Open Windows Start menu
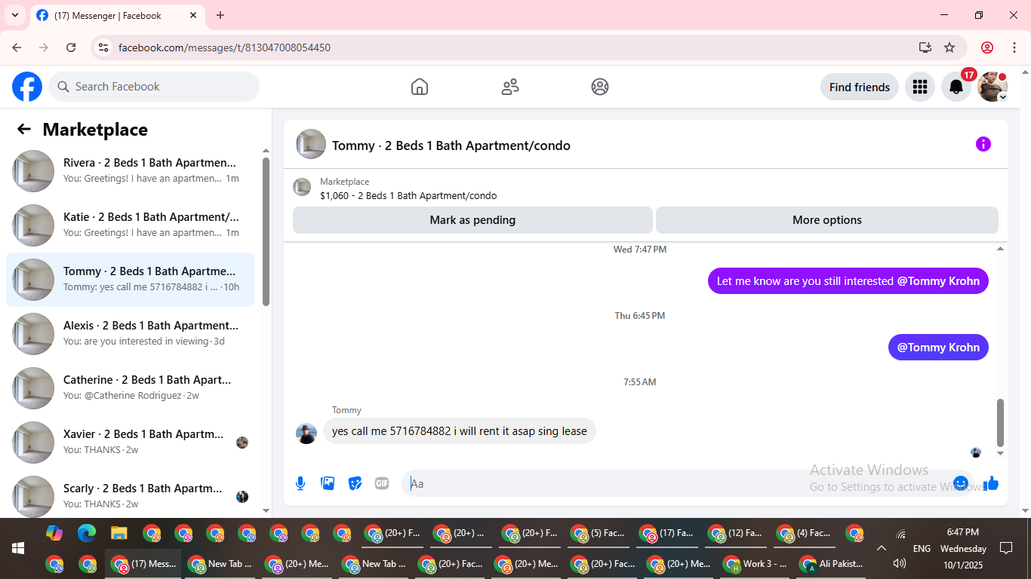The width and height of the screenshot is (1031, 579). (18, 548)
